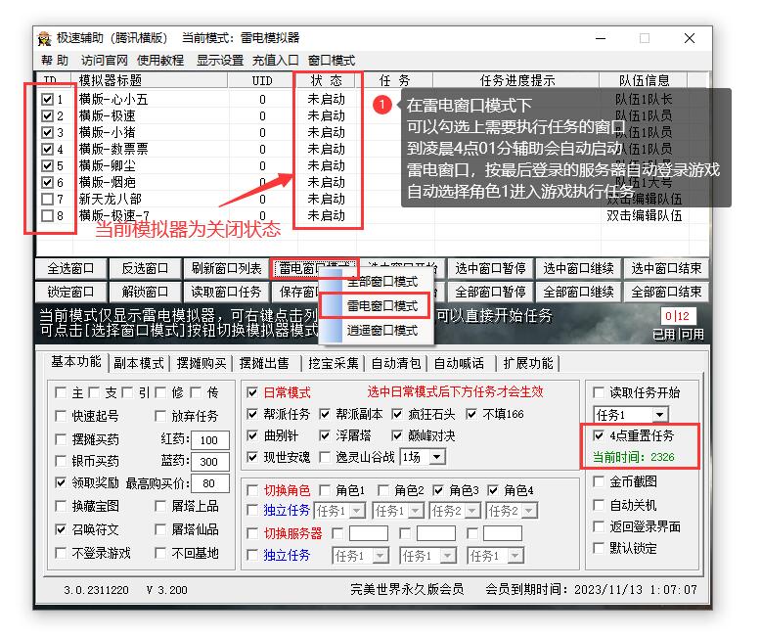Open 窗口模式 menu

coord(332,61)
